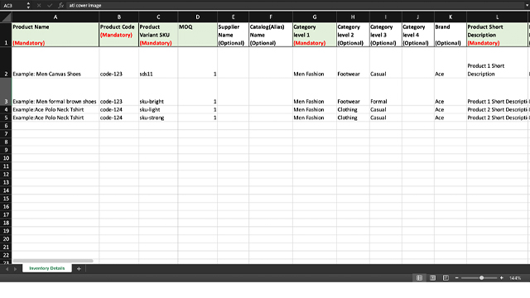Switch to Page Break Preview icon

coord(446,278)
